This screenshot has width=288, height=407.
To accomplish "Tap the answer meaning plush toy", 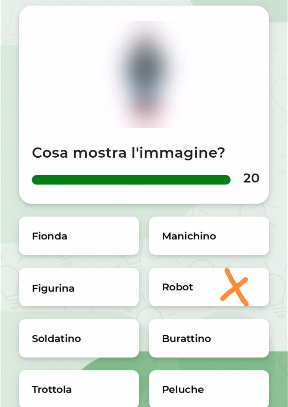I will pos(209,389).
